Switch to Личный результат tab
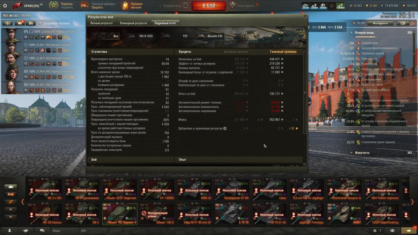418x235 pixels. tap(102, 23)
